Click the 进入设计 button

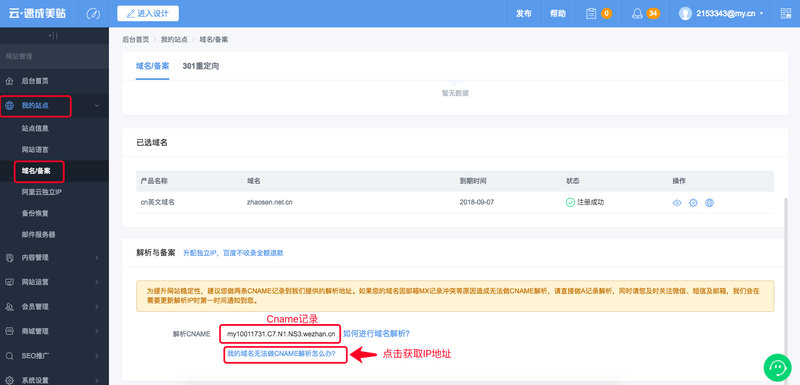[148, 13]
